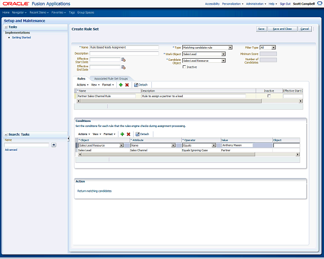This screenshot has height=259, width=324.
Task: Open the Getting Started link
Action: 21,37
